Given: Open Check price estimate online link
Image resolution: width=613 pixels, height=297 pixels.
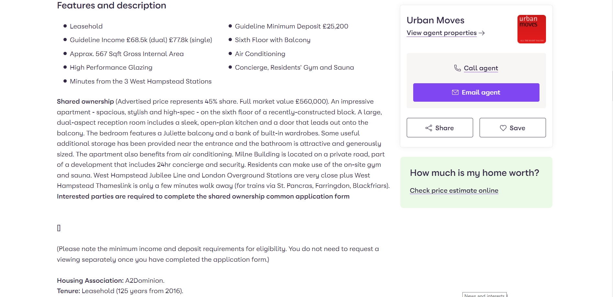Looking at the screenshot, I should click(x=454, y=190).
